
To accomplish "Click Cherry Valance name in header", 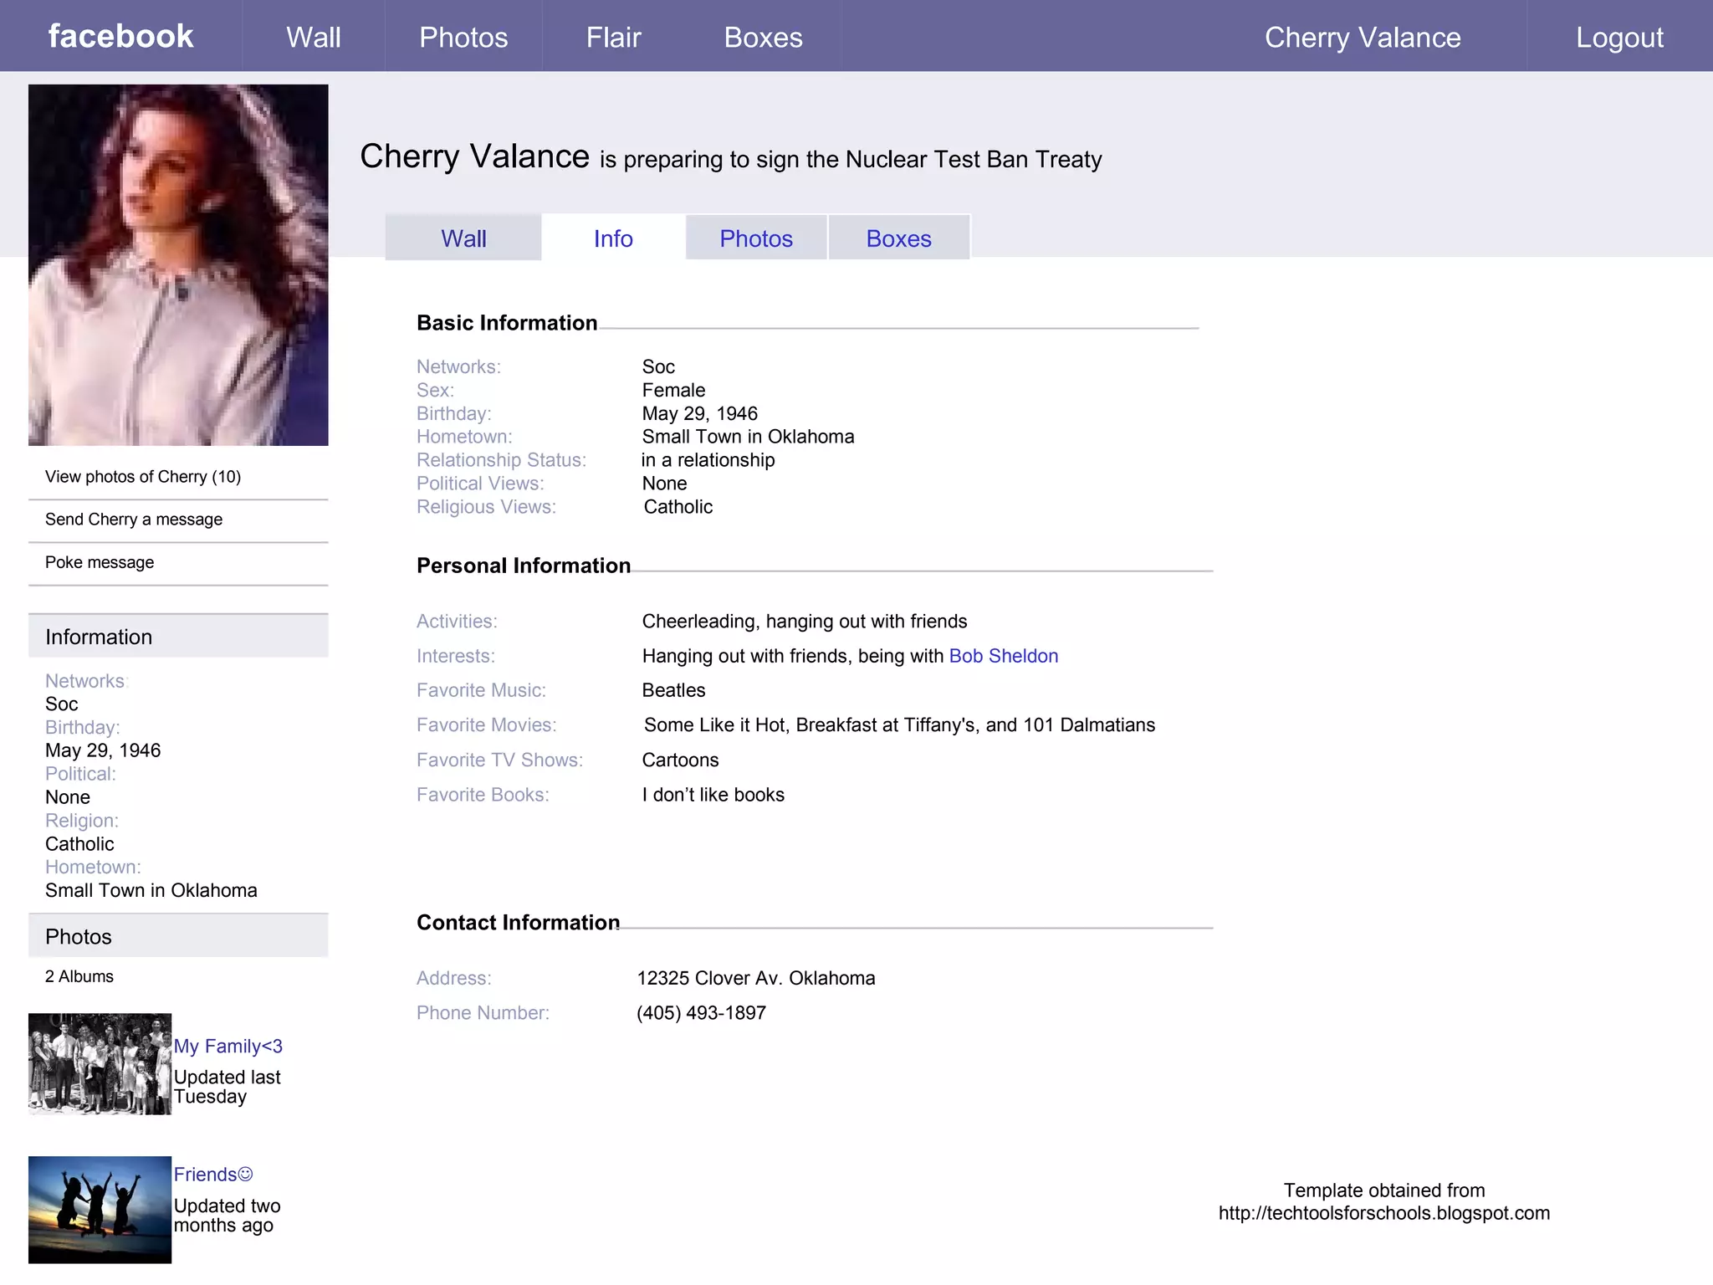I will tap(1362, 38).
